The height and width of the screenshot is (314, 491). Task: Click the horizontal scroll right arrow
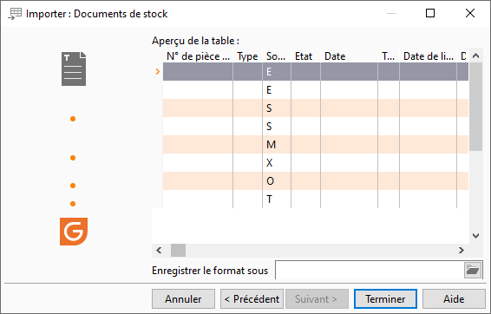tap(462, 250)
